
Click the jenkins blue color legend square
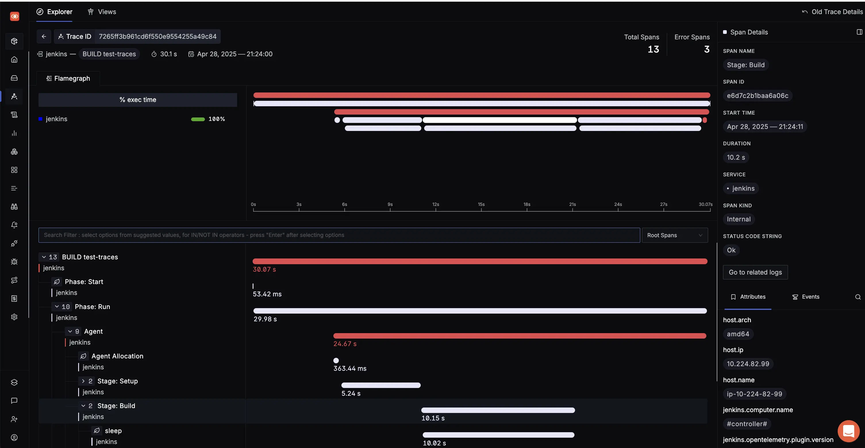(x=40, y=119)
